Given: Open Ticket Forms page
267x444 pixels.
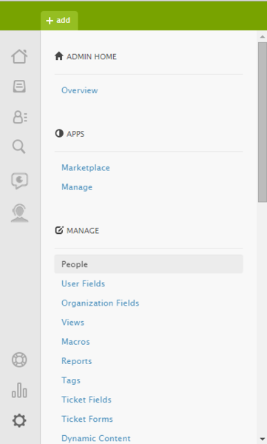Looking at the screenshot, I should [87, 419].
